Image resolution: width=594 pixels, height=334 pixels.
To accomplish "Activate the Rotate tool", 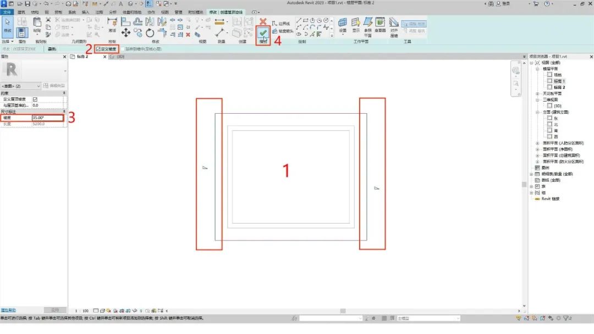I will (x=150, y=34).
